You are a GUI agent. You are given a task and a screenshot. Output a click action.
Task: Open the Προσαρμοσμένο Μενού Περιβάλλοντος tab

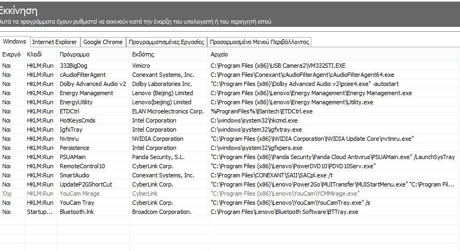point(259,42)
